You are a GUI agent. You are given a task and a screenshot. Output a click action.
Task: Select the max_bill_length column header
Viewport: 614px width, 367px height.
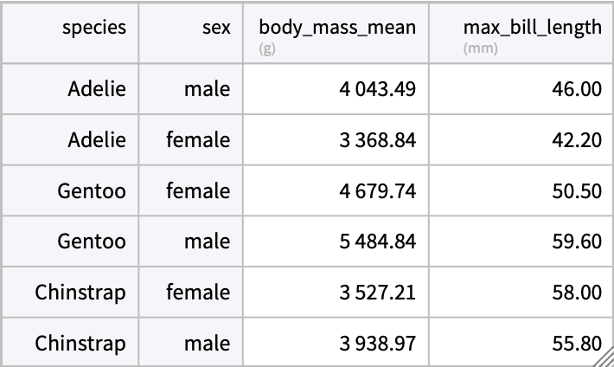(532, 28)
